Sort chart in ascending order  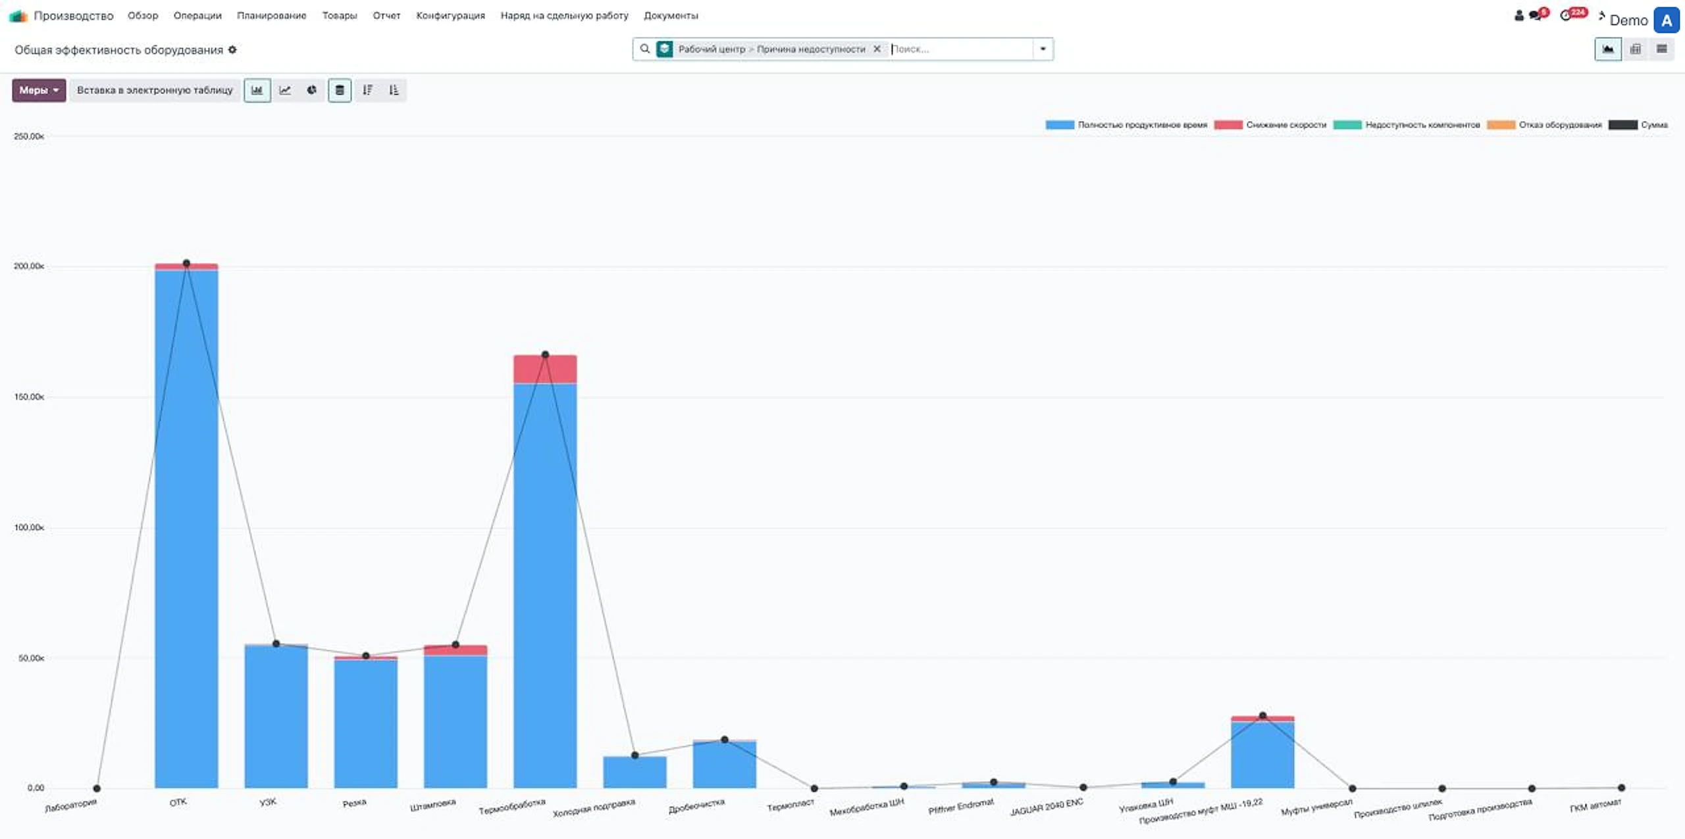click(x=394, y=90)
